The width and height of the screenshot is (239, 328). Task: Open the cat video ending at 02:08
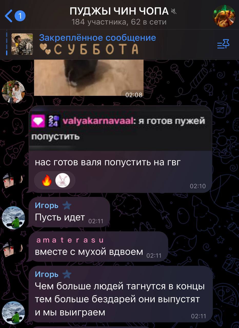coord(89,78)
